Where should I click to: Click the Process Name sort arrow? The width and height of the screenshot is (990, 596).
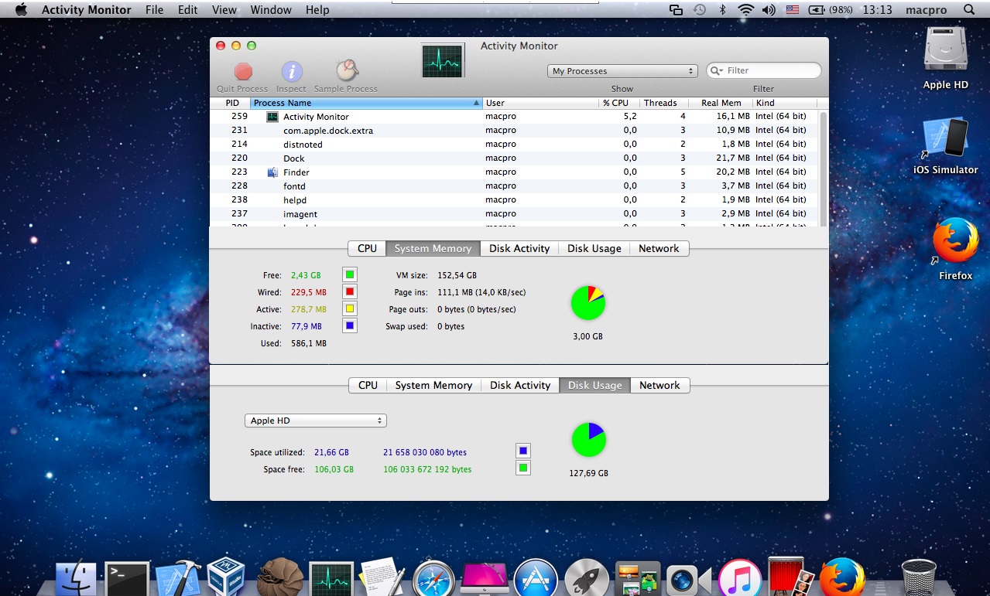476,103
